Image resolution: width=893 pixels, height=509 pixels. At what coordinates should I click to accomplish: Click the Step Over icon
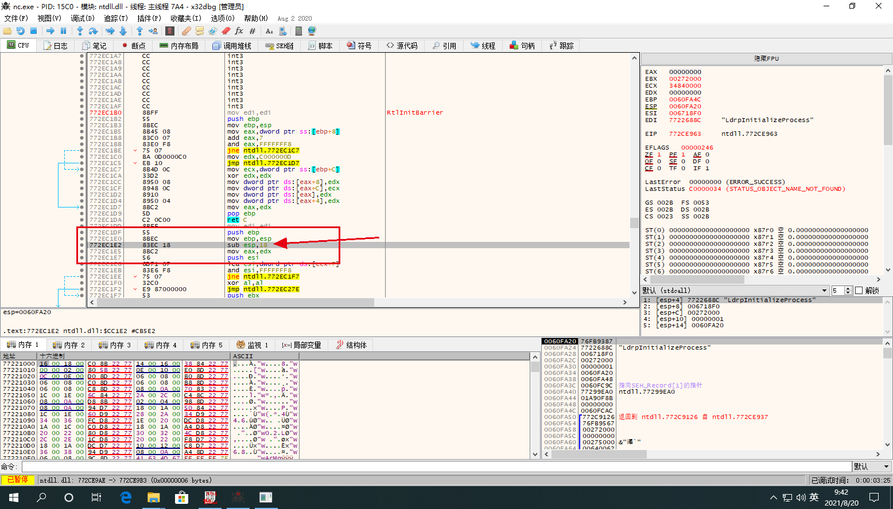coord(93,31)
